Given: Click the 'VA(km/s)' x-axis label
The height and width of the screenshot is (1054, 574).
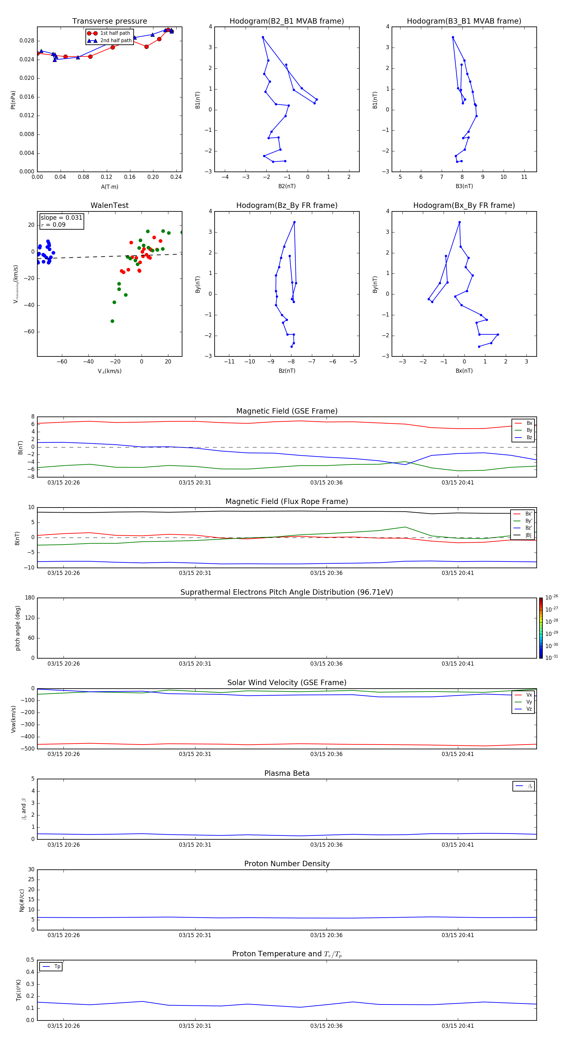Looking at the screenshot, I should tap(109, 371).
